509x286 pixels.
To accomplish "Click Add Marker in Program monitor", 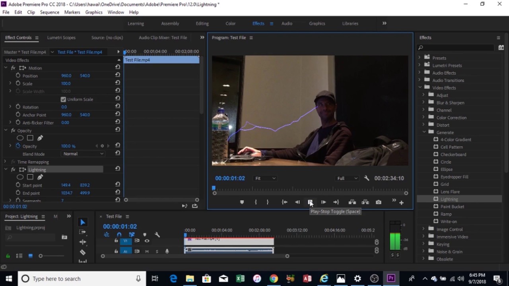I will coord(242,202).
